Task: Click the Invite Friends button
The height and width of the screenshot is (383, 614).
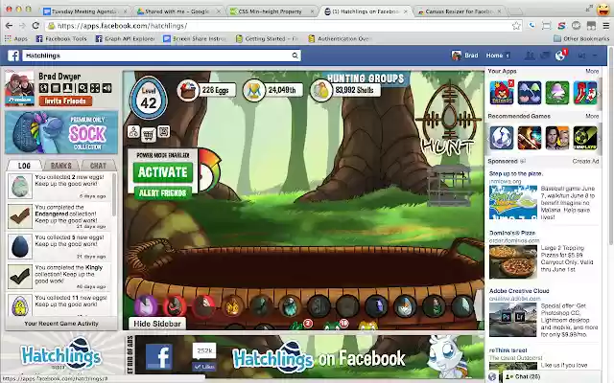Action: 65,101
